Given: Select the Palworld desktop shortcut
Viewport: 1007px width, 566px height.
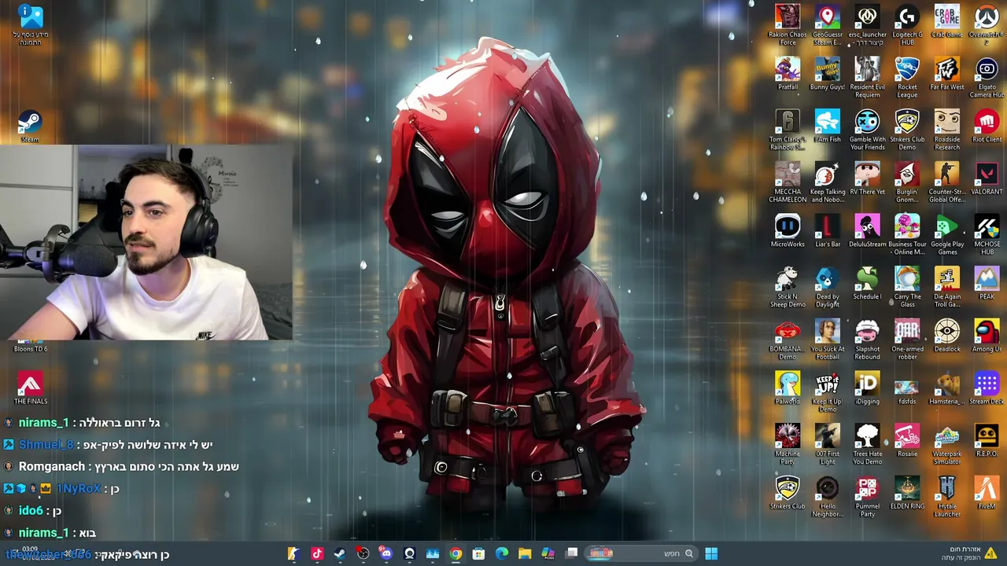Looking at the screenshot, I should pyautogui.click(x=788, y=388).
